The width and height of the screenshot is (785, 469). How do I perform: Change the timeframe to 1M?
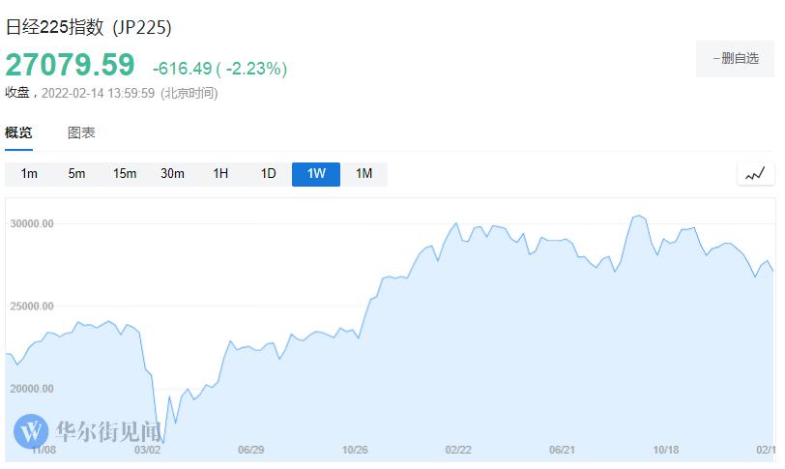(363, 174)
